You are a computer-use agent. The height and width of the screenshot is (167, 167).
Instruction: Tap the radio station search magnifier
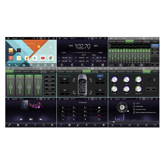coord(82,65)
